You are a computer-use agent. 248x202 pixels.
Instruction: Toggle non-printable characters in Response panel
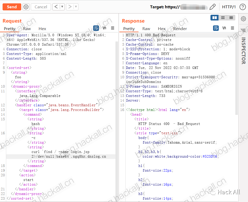(x=224, y=28)
